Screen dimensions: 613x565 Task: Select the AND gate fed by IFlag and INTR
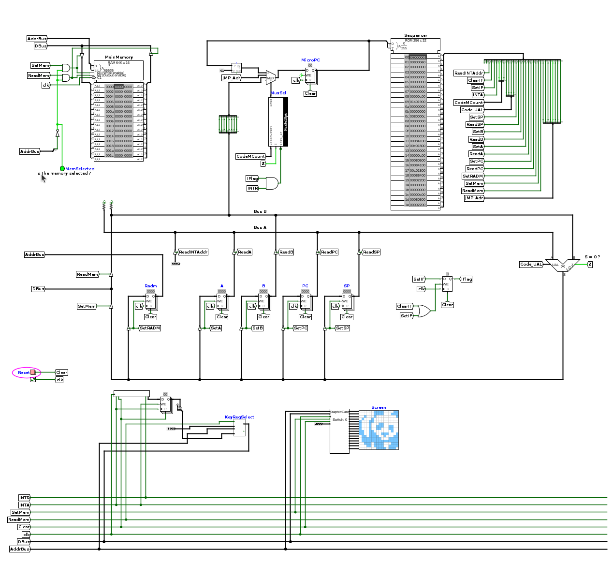272,183
